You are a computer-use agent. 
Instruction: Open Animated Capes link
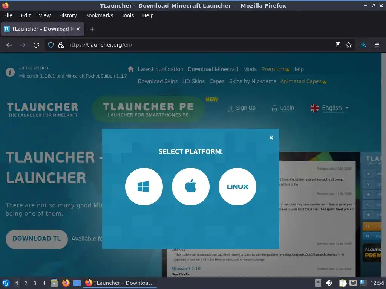(303, 81)
